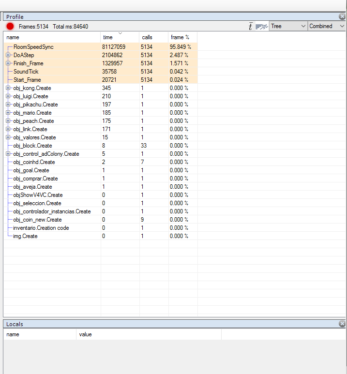This screenshot has width=347, height=374.
Task: Select obj_control_adColony.Create row text
Action: 46,154
